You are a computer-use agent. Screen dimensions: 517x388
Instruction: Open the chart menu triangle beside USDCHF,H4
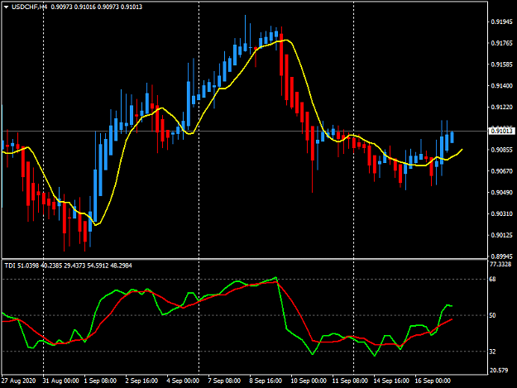click(x=6, y=7)
